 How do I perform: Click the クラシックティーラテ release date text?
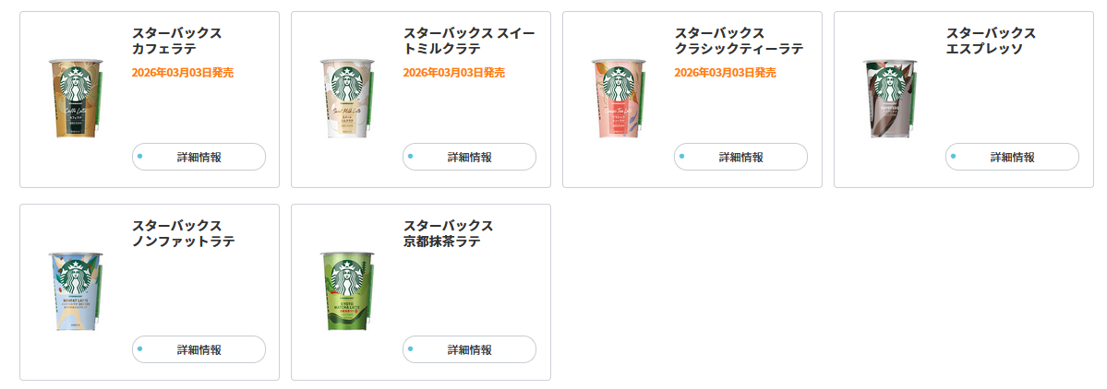pos(725,73)
